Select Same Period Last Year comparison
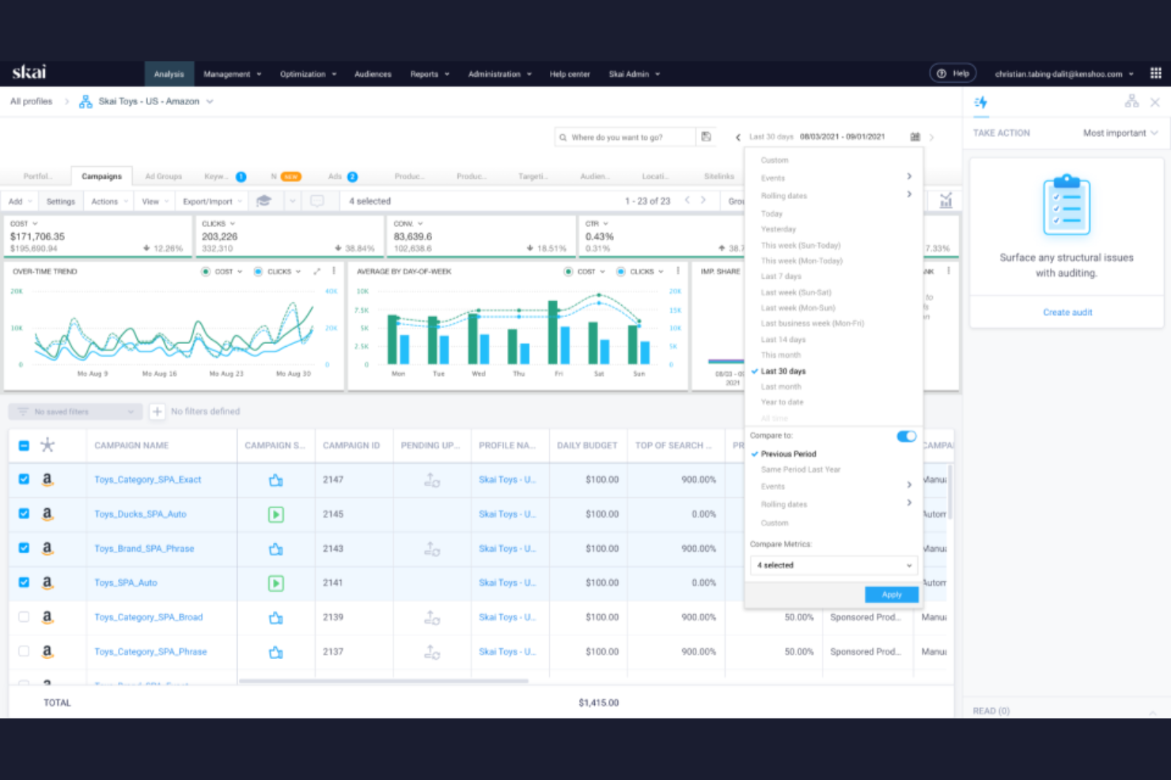This screenshot has height=780, width=1171. (x=801, y=469)
